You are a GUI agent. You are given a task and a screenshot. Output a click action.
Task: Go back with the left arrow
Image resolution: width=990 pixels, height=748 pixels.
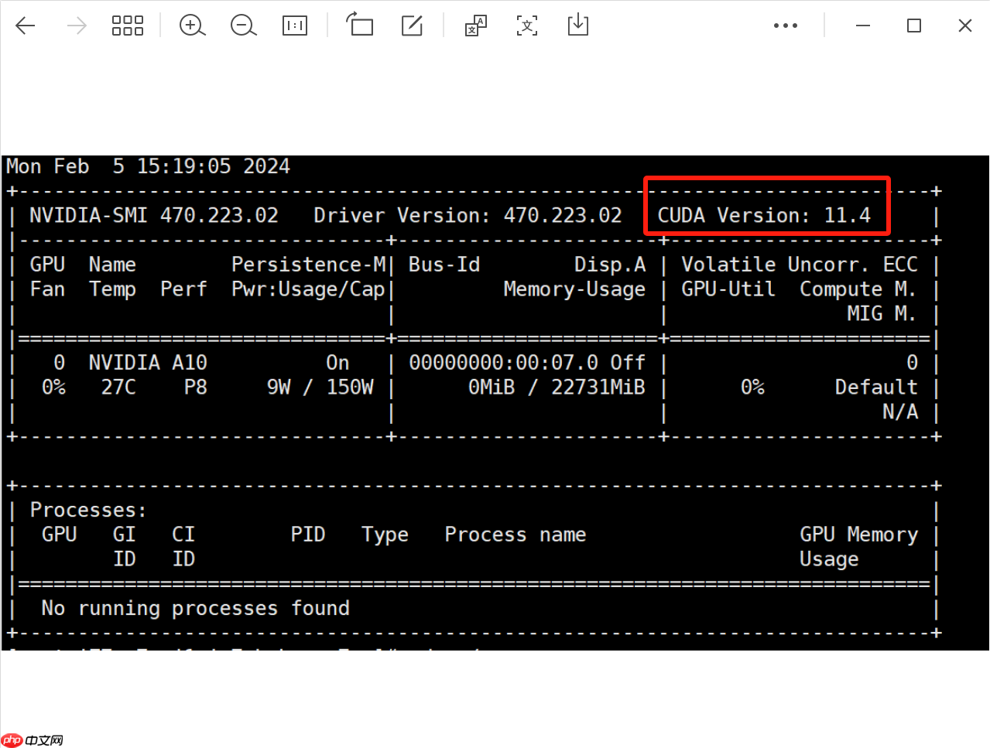tap(26, 26)
